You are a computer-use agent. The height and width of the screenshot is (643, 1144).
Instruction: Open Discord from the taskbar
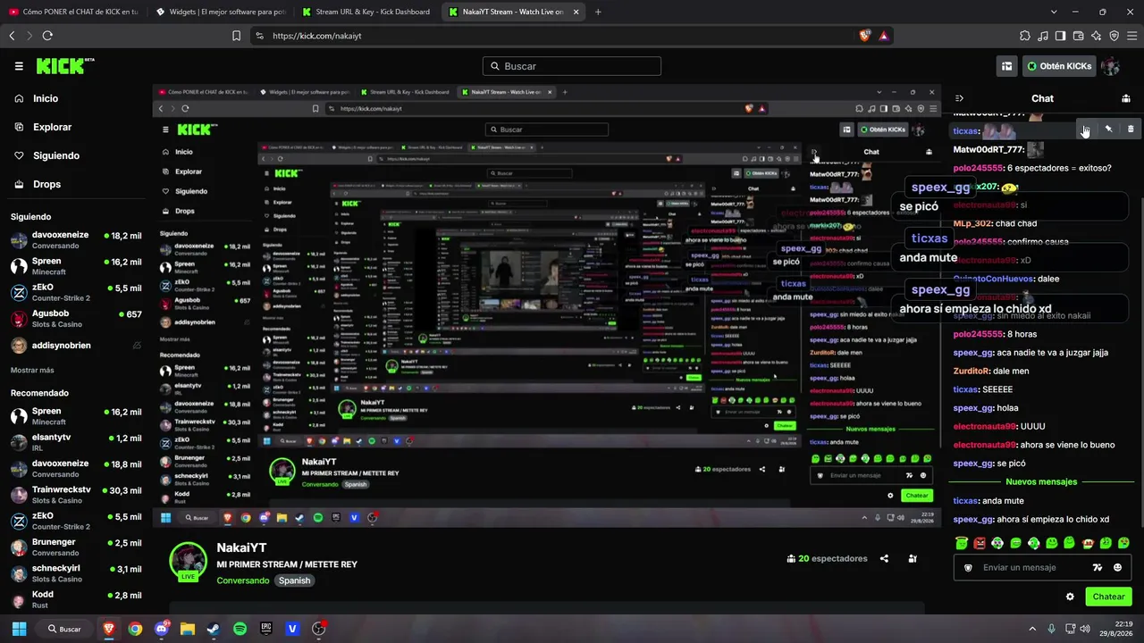(161, 629)
